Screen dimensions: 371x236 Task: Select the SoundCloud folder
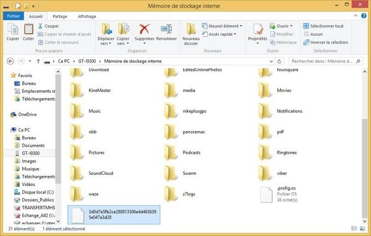point(92,173)
